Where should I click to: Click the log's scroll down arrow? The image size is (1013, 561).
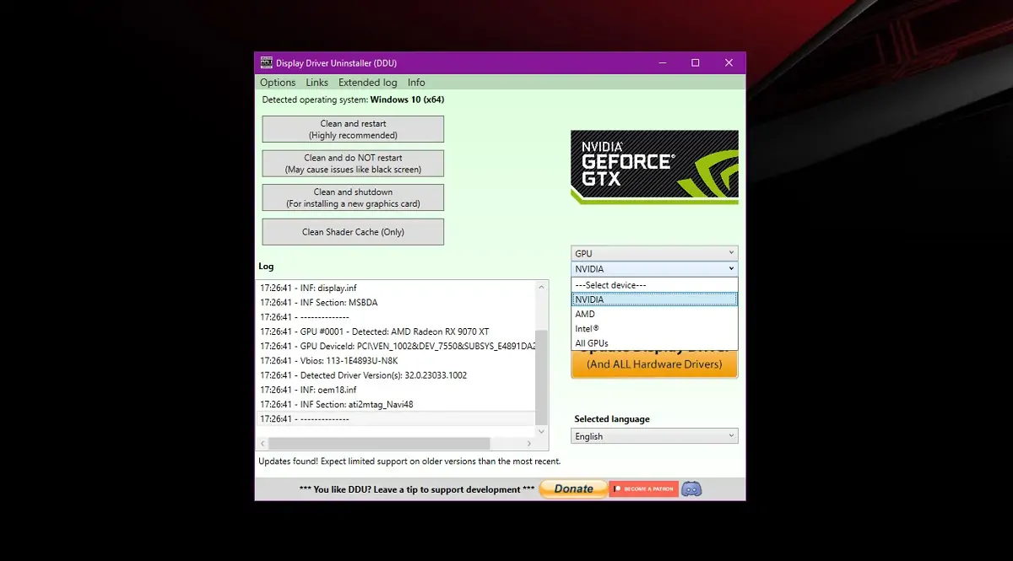[542, 431]
